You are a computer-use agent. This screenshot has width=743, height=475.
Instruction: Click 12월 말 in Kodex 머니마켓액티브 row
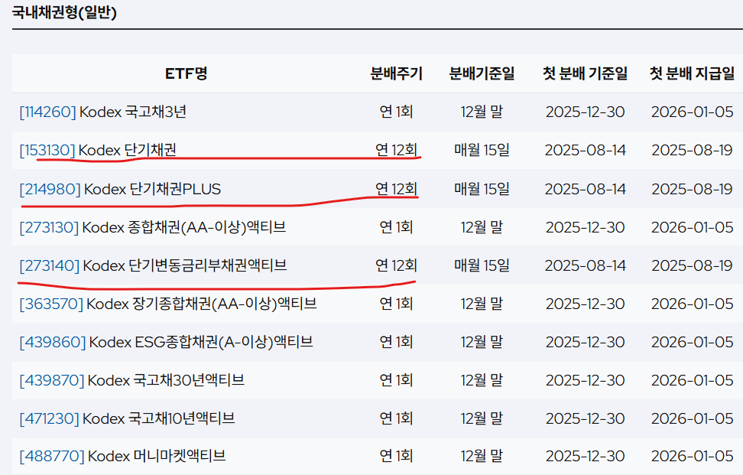coord(482,456)
